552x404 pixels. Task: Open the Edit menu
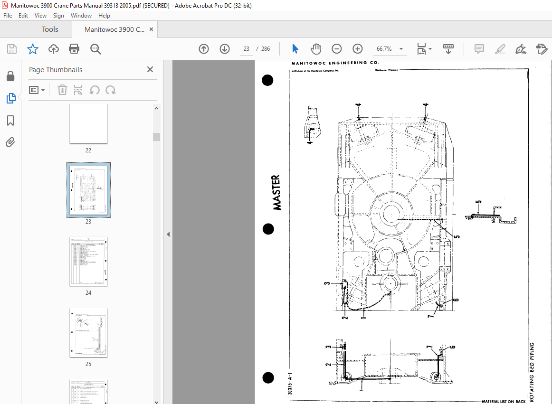click(x=23, y=16)
